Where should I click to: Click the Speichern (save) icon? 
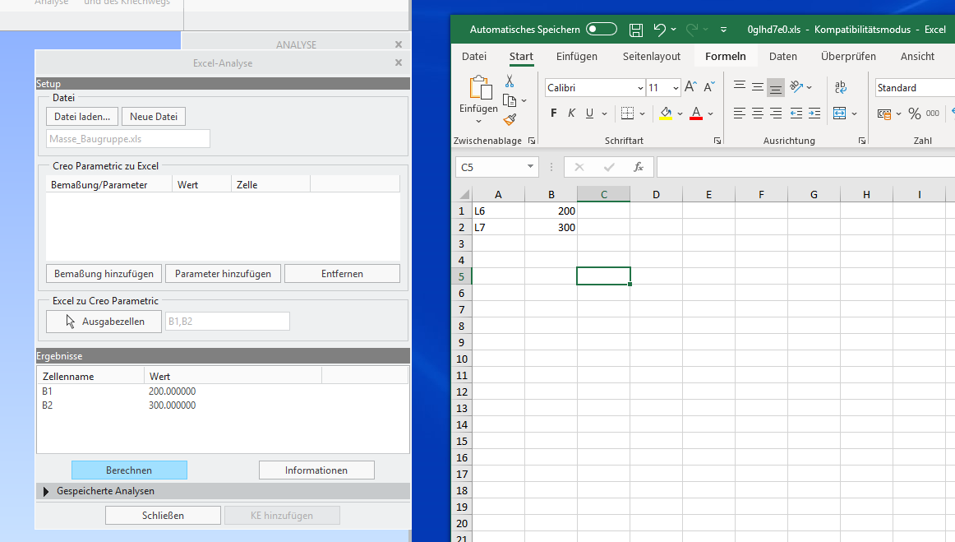point(635,28)
